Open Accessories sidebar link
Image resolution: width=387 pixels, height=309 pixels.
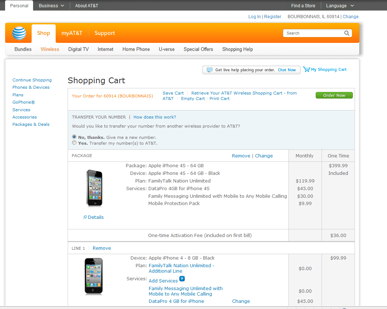pos(24,117)
